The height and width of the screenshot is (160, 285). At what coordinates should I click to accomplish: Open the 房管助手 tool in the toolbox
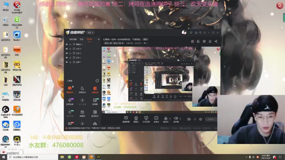82,90
